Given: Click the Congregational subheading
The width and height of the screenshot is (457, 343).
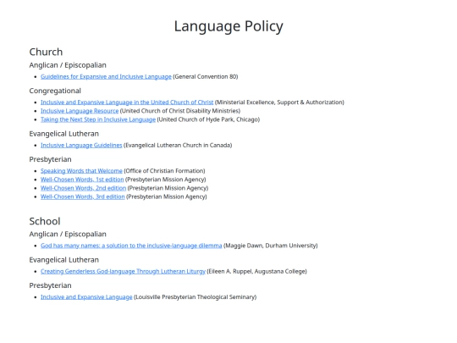Looking at the screenshot, I should pyautogui.click(x=55, y=91).
